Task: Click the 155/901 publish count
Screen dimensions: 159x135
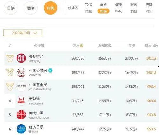Action: coord(78,87)
